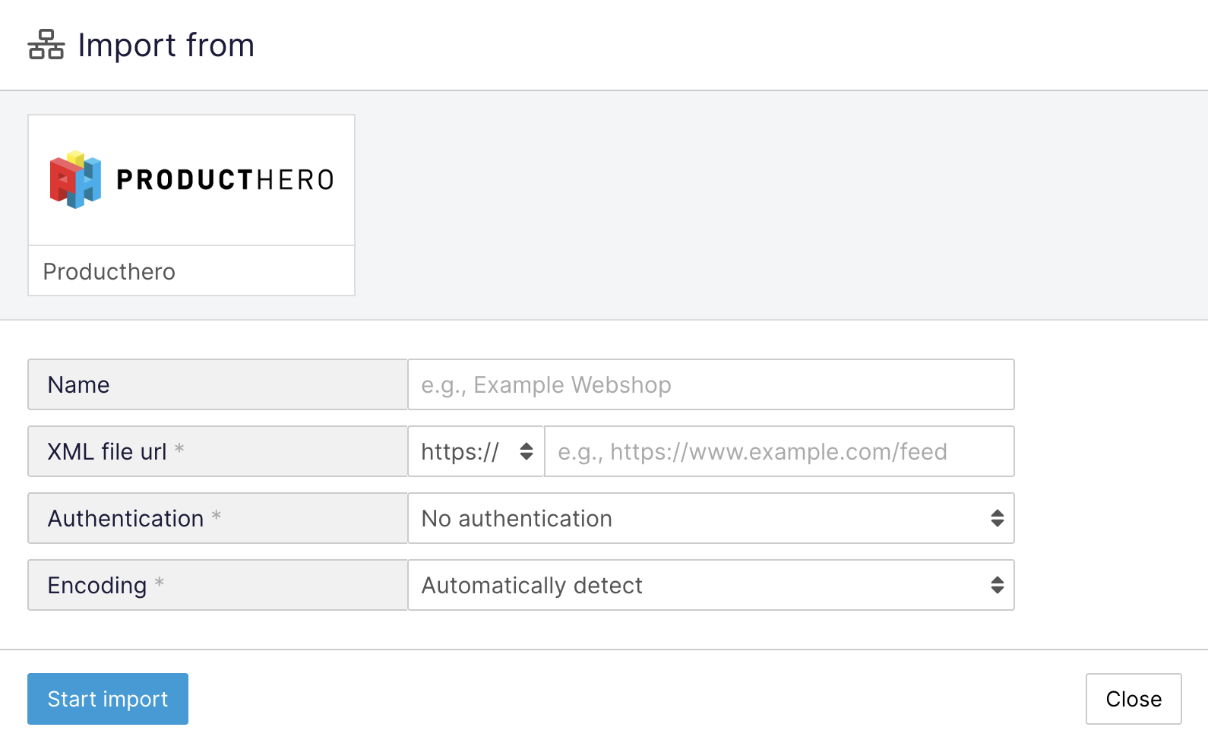Image resolution: width=1208 pixels, height=746 pixels.
Task: Click the Import from heading text
Action: point(166,46)
